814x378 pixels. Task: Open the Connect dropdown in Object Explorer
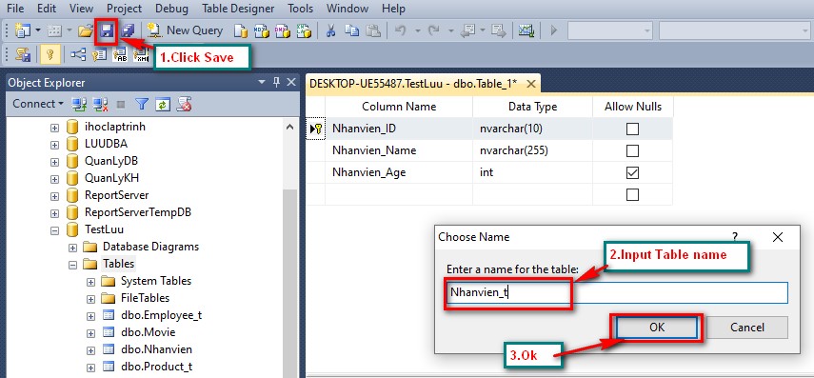tap(38, 104)
